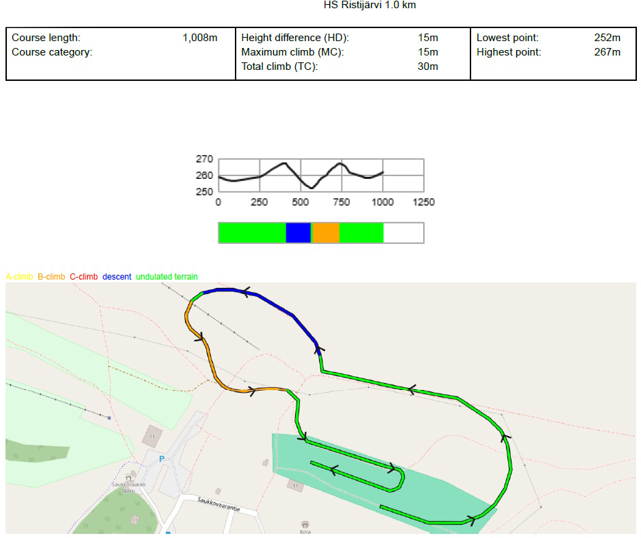Click the arrow at the top of the blue descent
Viewport: 641px width, 538px height.
244,293
